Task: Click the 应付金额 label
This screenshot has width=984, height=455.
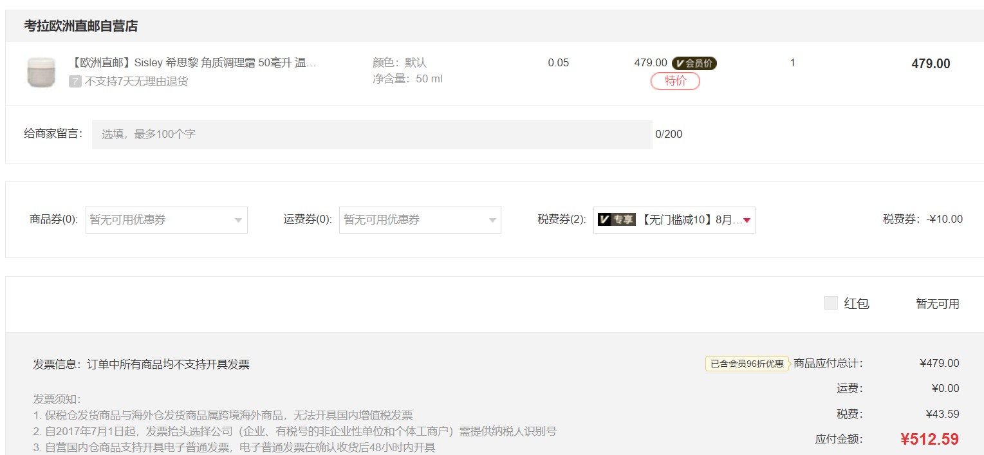Action: (x=839, y=440)
